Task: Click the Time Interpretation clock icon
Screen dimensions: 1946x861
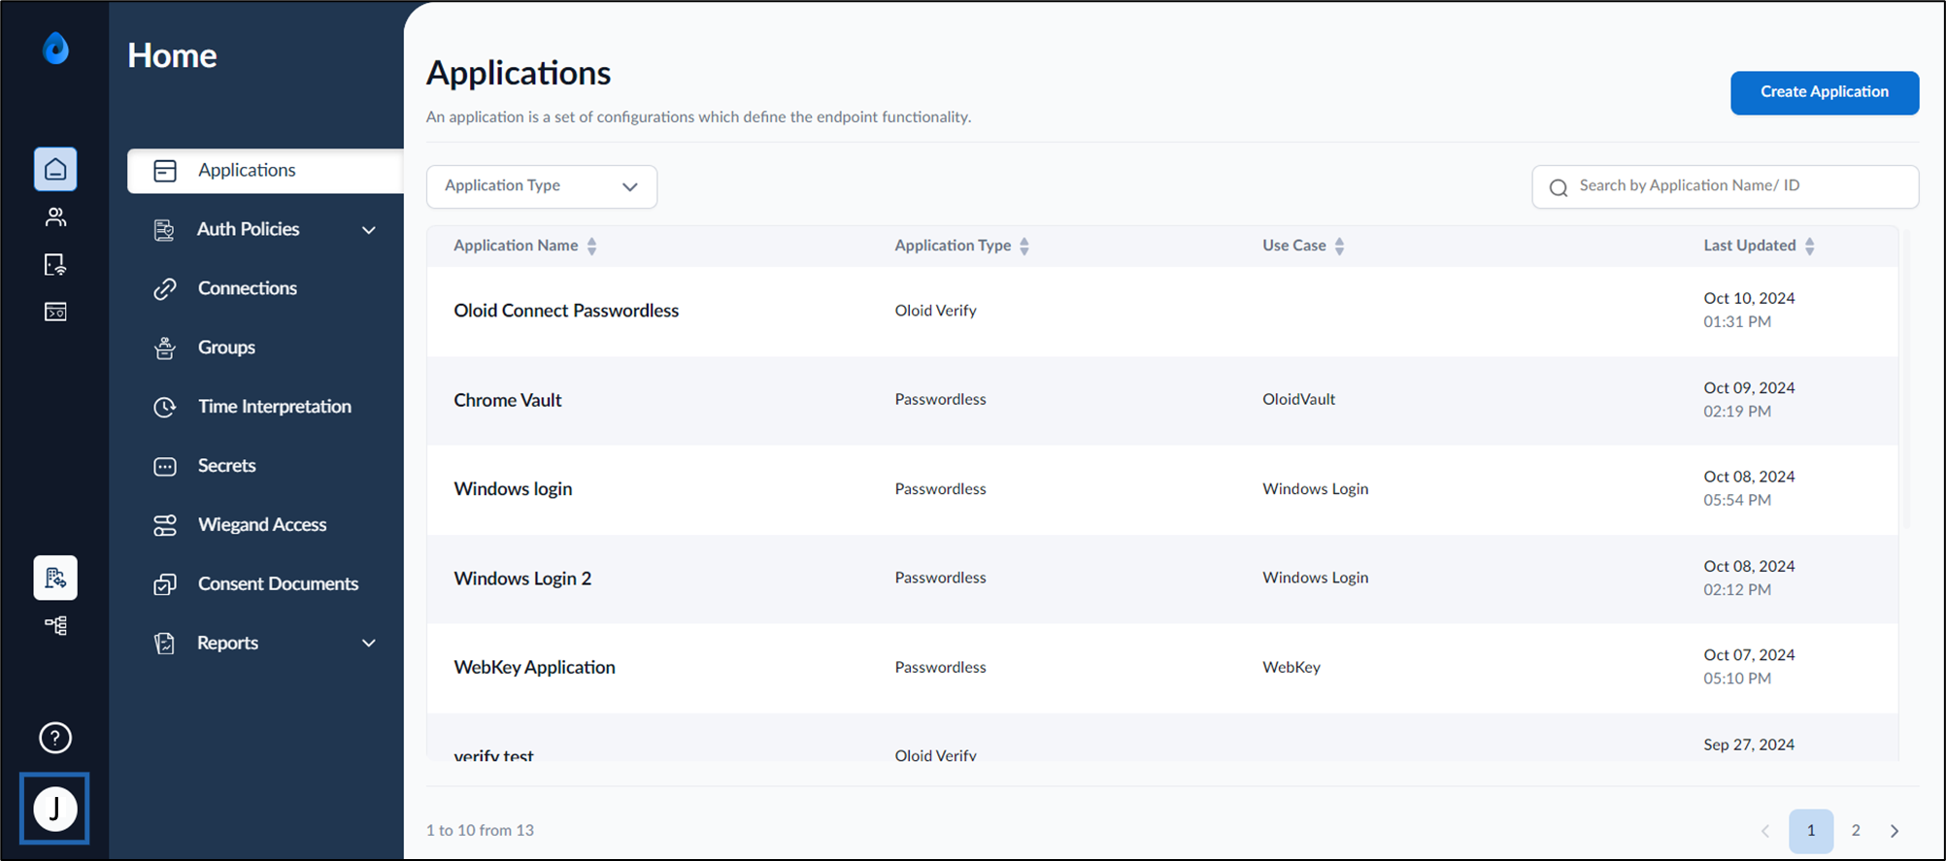Action: pos(165,408)
